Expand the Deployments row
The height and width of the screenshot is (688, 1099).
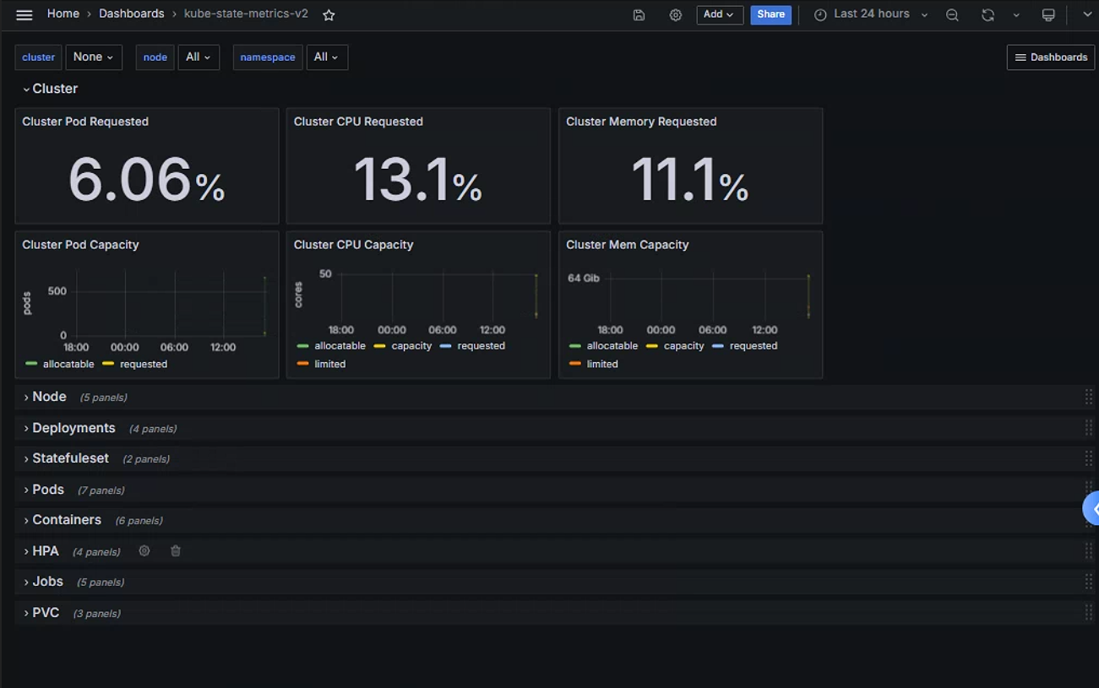69,428
